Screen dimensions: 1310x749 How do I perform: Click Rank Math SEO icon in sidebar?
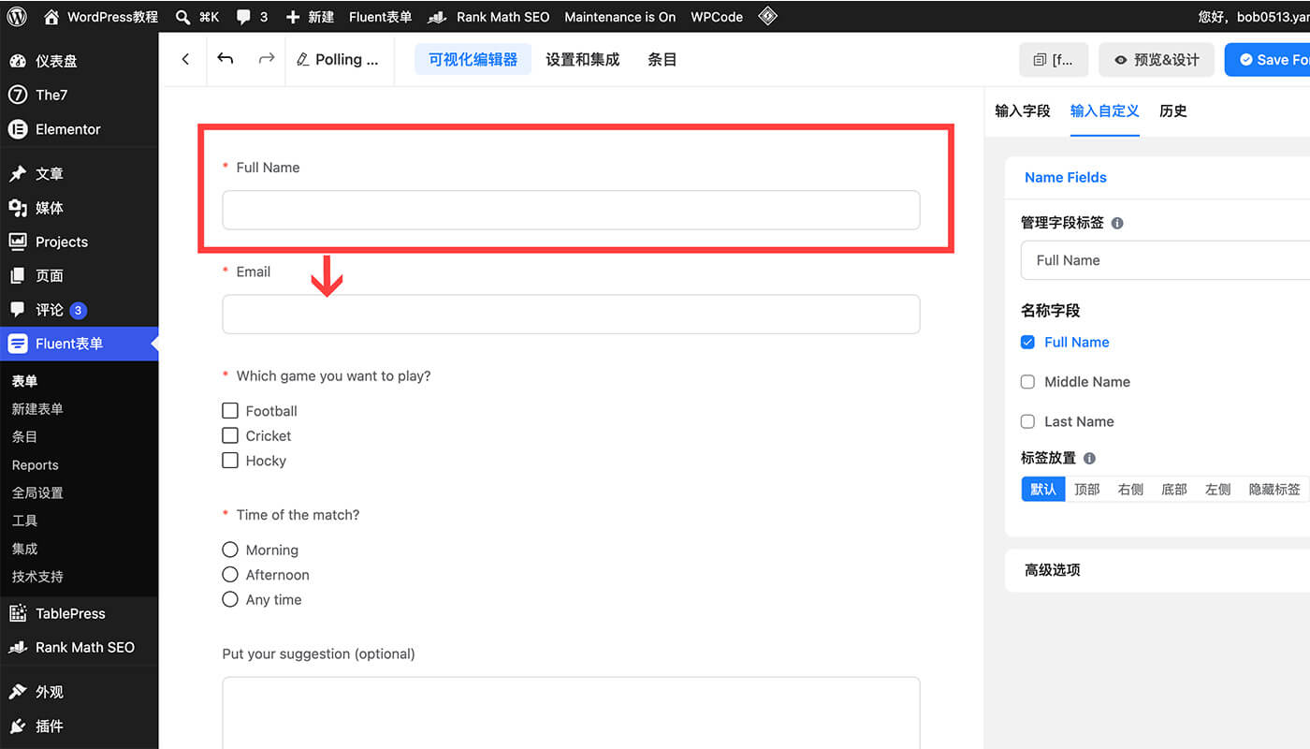(x=18, y=647)
